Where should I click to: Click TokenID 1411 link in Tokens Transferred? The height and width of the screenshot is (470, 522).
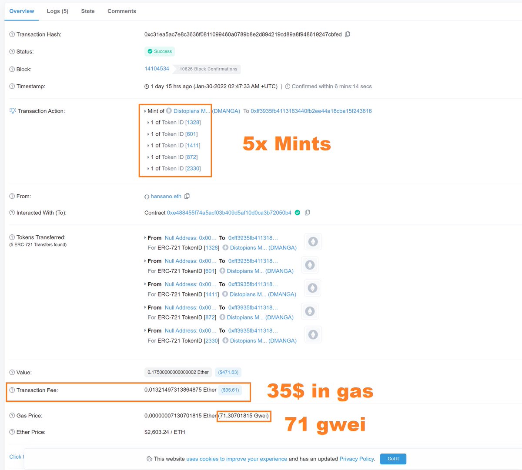(211, 294)
